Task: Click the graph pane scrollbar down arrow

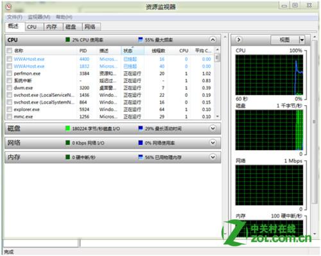Action: click(315, 234)
